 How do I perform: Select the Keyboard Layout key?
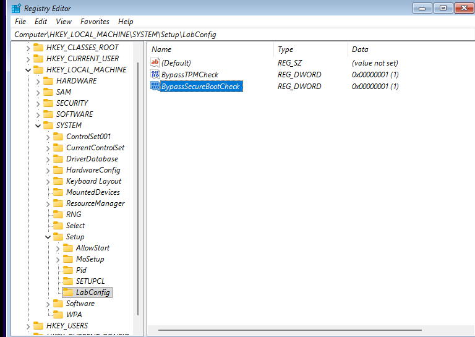pos(93,181)
